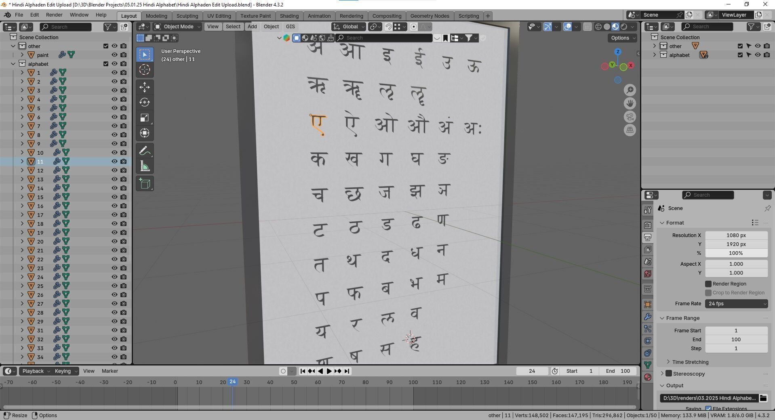
Task: Activate the Transform tool
Action: click(x=145, y=133)
